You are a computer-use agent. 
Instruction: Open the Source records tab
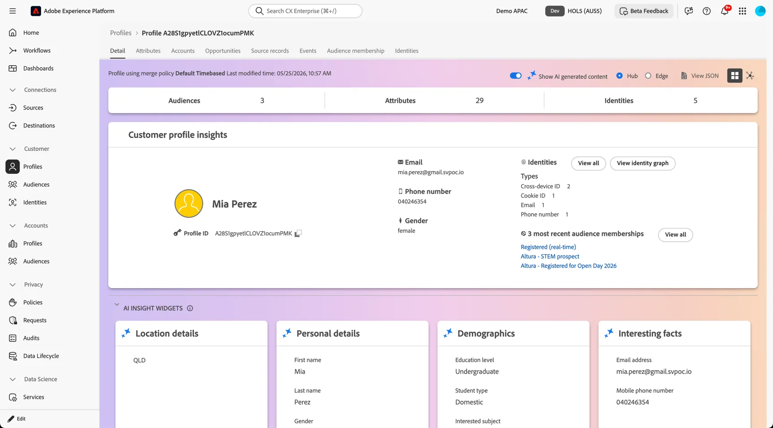click(270, 51)
